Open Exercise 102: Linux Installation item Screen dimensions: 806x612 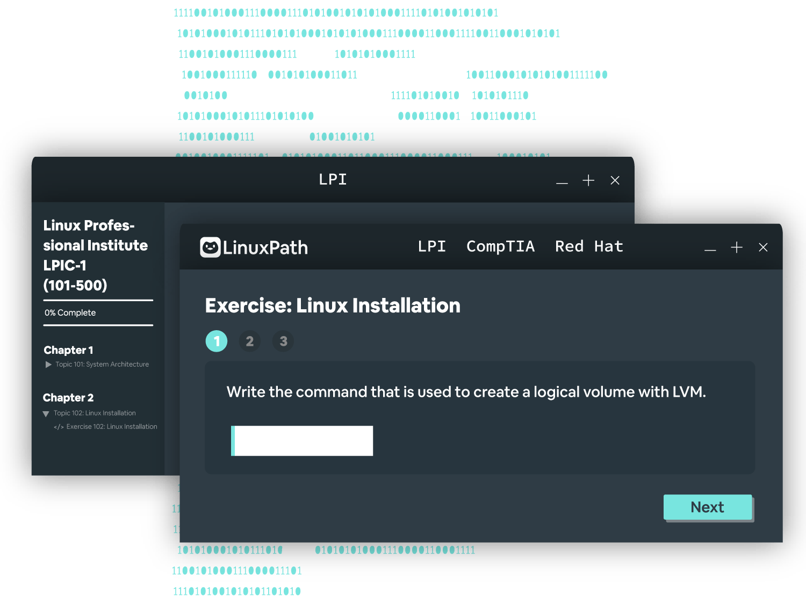point(105,427)
